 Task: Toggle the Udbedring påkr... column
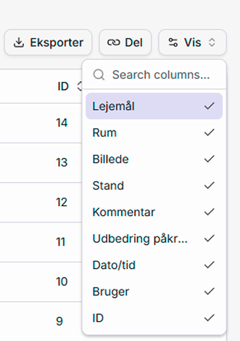click(x=154, y=239)
